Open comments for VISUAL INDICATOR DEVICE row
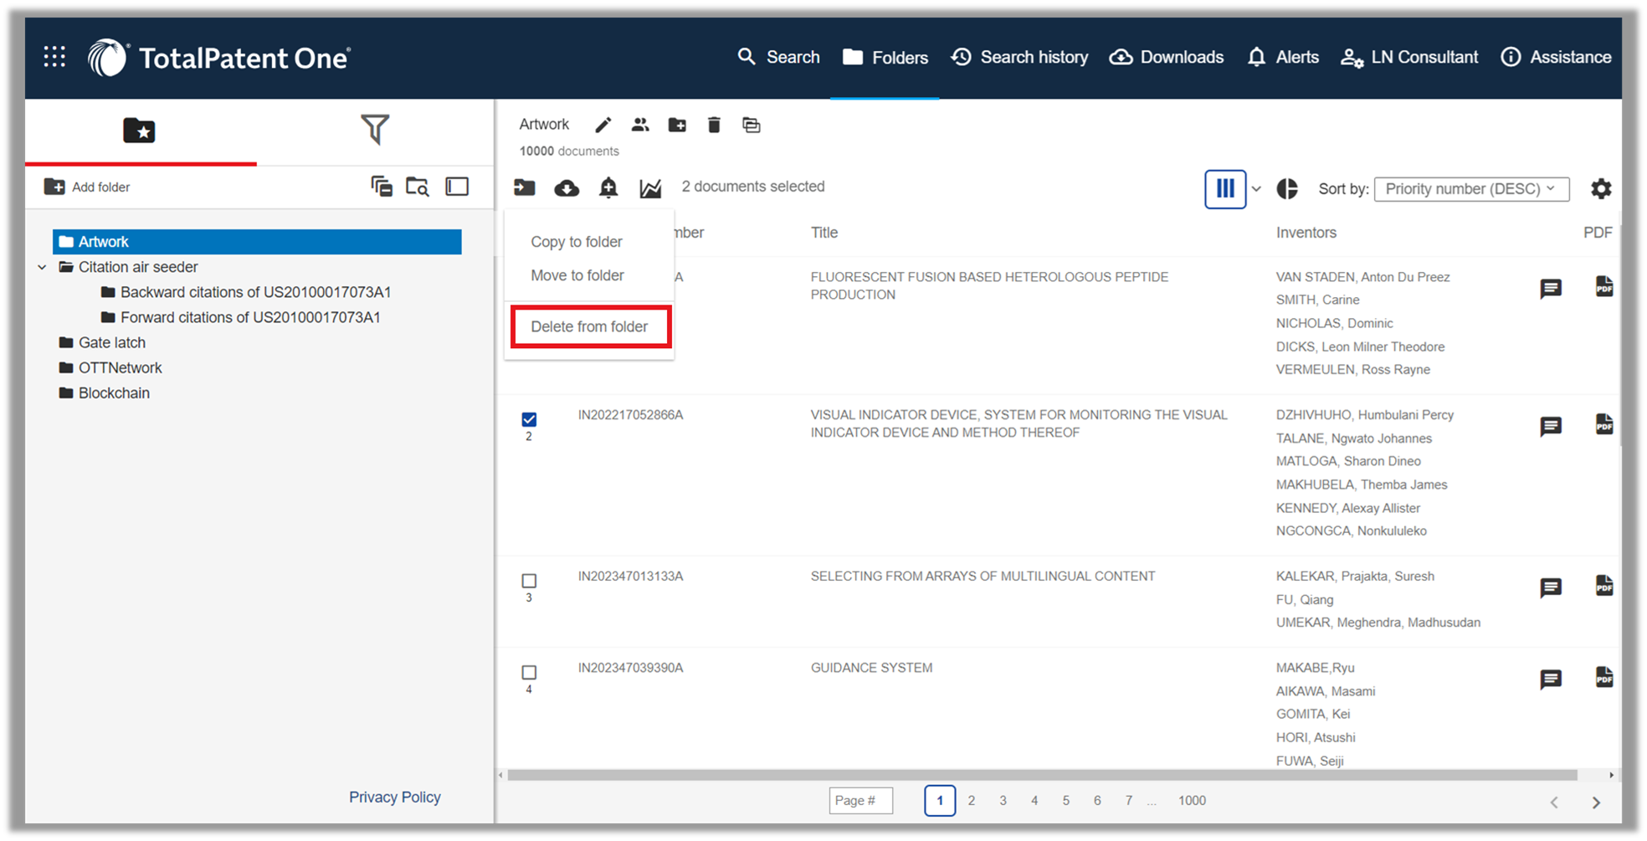Screen dimensions: 1647x841 pos(1551,427)
